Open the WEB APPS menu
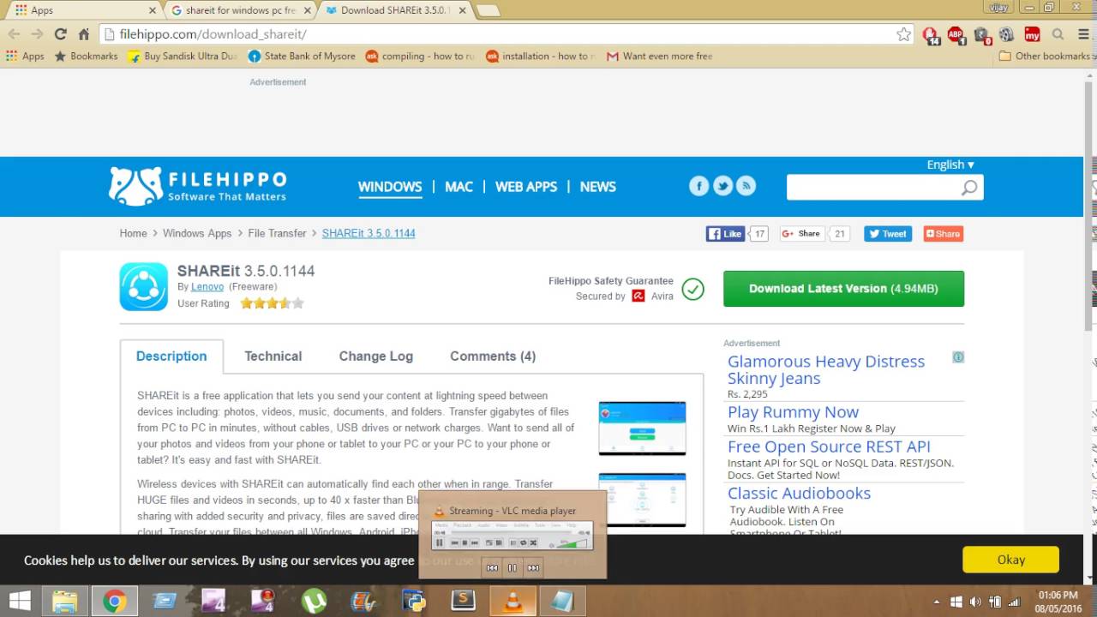 (526, 186)
